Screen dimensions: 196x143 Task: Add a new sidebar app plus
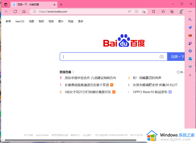(190, 75)
